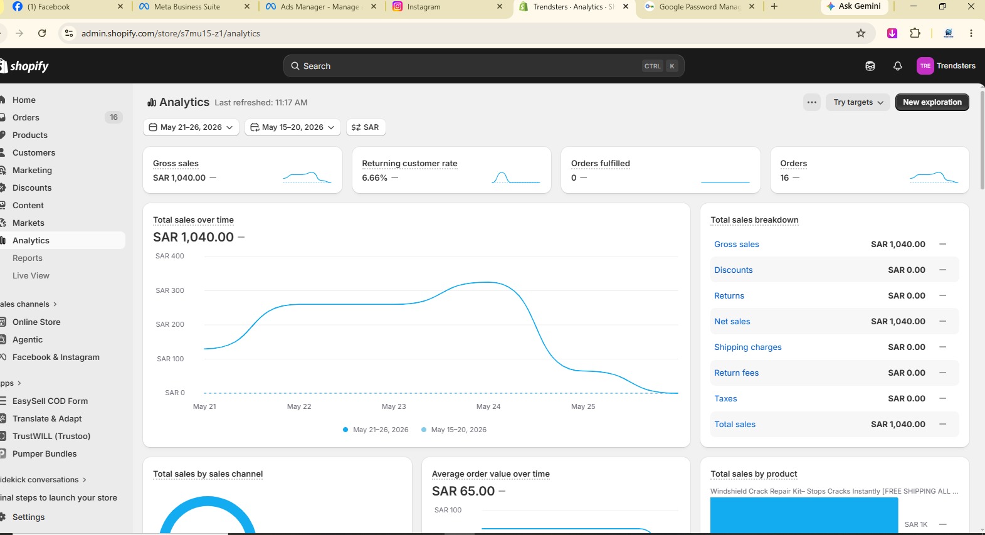Open Agentic sales channel
The width and height of the screenshot is (985, 535).
[x=28, y=339]
